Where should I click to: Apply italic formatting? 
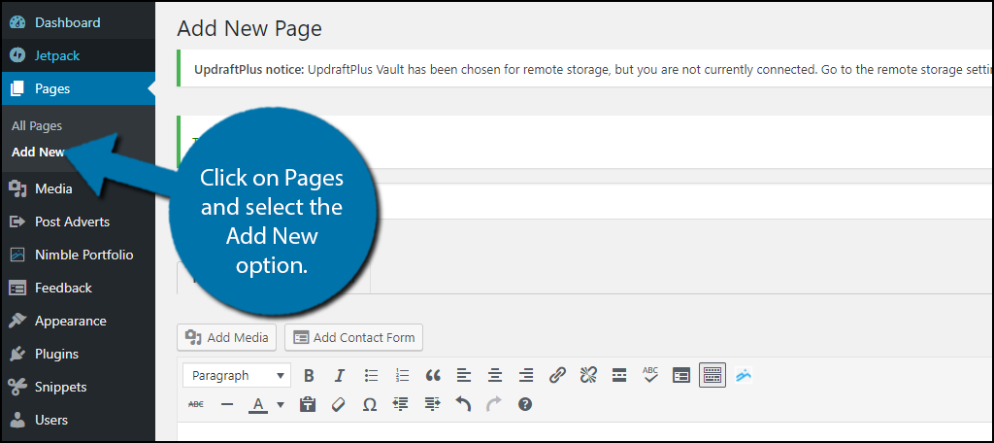(x=340, y=375)
